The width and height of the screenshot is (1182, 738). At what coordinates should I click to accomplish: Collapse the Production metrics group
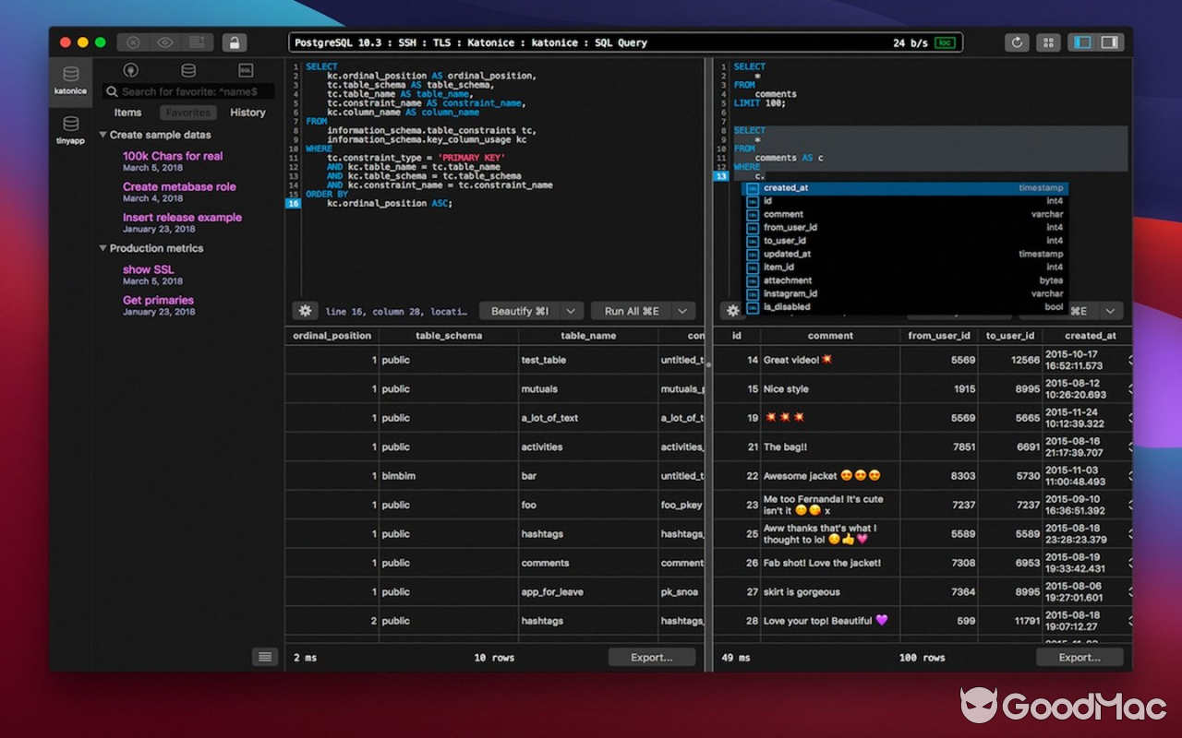coord(103,248)
